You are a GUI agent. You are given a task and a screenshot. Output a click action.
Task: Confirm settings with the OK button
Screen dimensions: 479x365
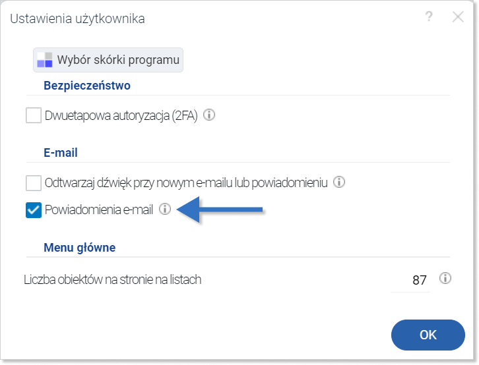(428, 335)
